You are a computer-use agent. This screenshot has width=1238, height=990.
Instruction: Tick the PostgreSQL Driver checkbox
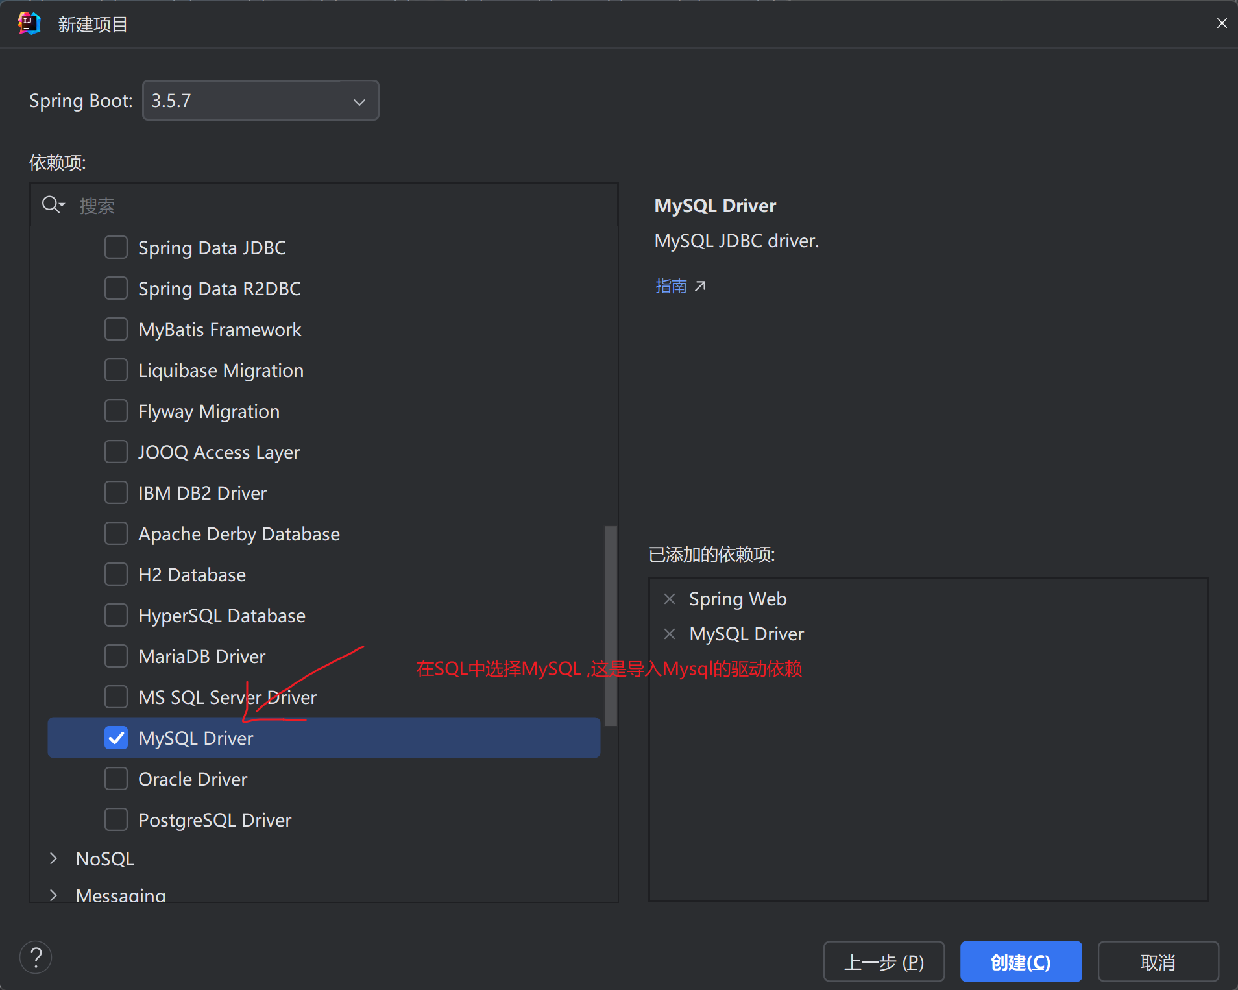pyautogui.click(x=116, y=820)
